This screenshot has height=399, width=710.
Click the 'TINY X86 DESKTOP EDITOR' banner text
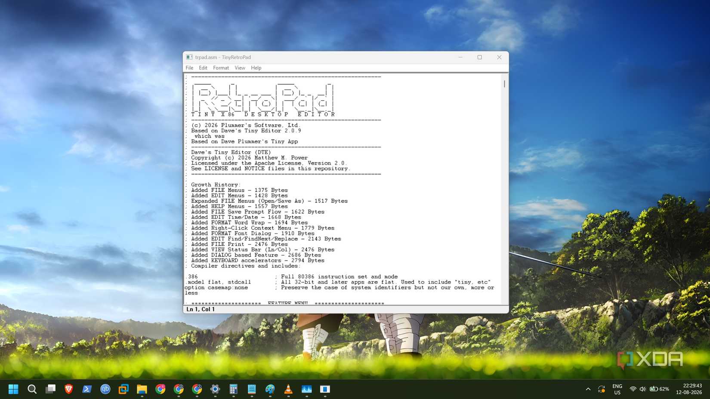pyautogui.click(x=263, y=114)
